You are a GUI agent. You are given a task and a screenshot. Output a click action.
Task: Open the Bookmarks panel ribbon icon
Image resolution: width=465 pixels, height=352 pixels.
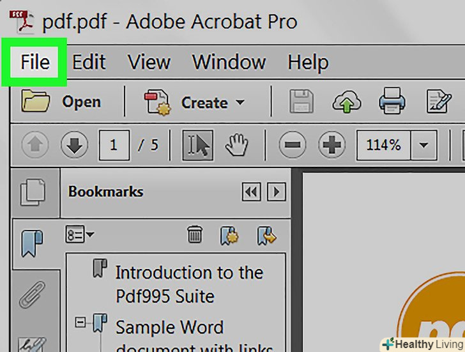coord(32,243)
